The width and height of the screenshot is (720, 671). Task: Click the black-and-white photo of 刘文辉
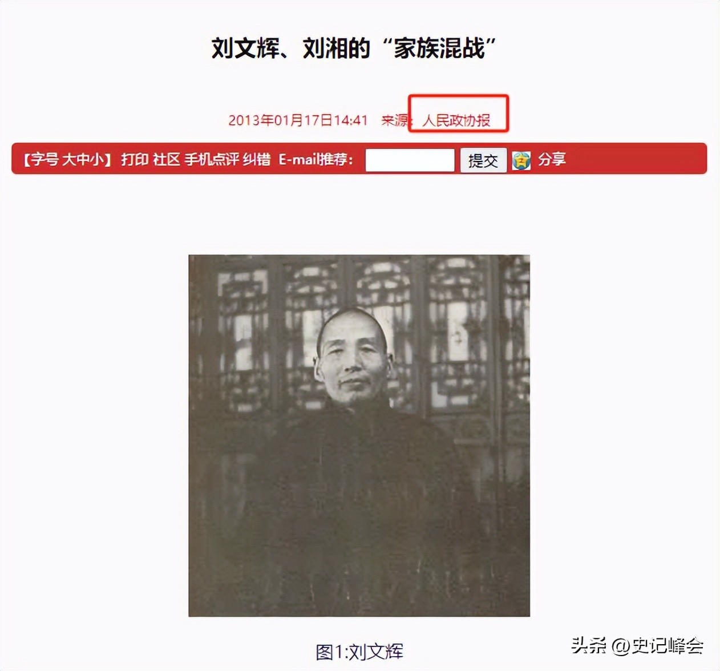point(359,435)
